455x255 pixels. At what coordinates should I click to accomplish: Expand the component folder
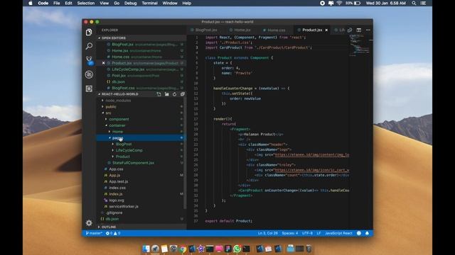(x=119, y=120)
